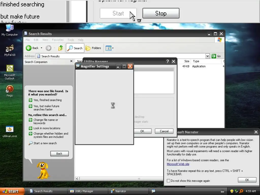Open My Computer desktop icon
Screen dimensions: 260x195
10,30
